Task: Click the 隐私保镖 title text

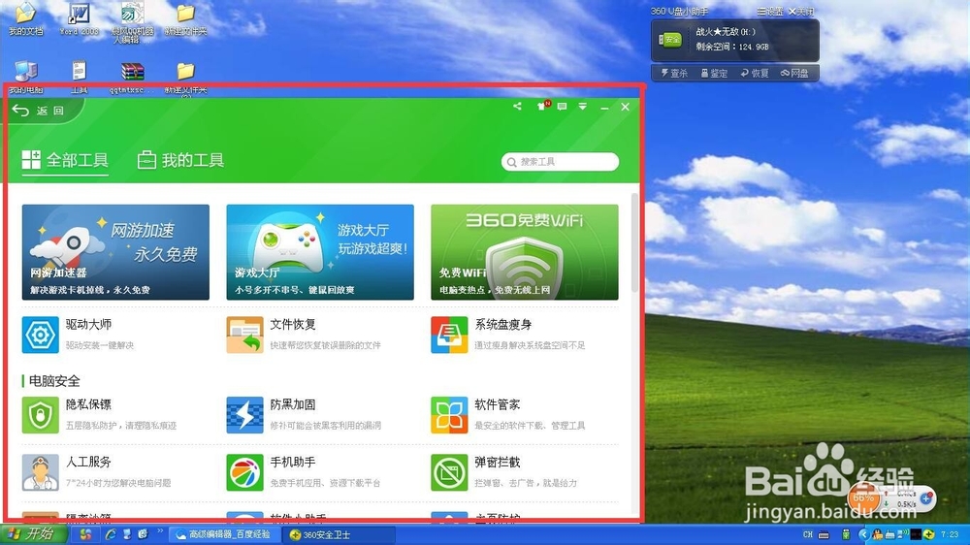Action: point(88,404)
